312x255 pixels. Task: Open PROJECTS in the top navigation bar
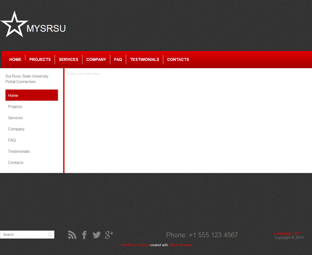(40, 60)
